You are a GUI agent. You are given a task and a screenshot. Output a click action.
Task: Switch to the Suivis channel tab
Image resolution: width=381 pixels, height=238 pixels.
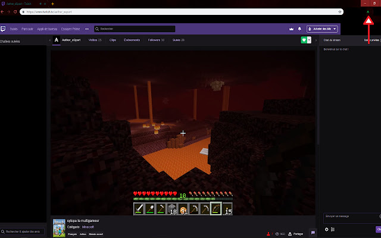pos(179,40)
